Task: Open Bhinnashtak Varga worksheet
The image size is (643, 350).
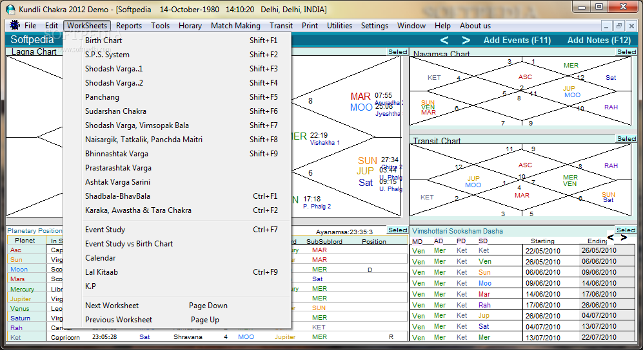Action: click(x=177, y=154)
